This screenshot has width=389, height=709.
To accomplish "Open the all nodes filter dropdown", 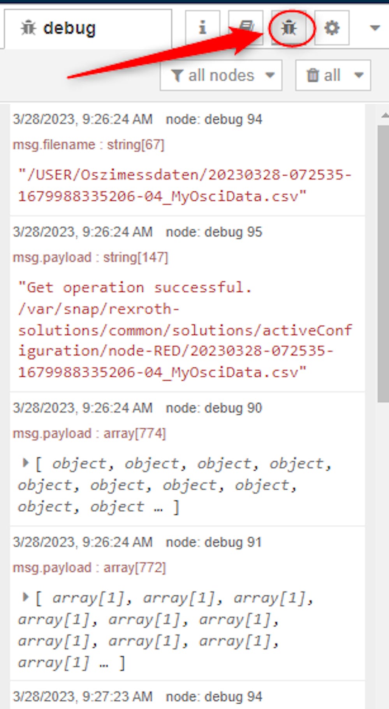I will tap(221, 75).
